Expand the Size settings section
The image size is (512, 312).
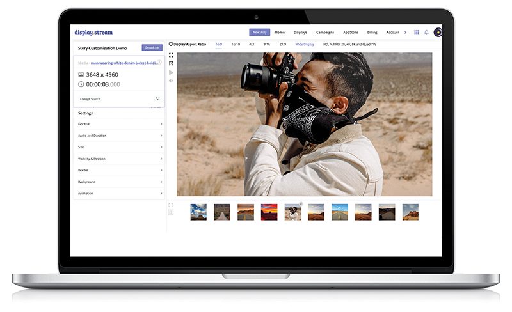[x=120, y=147]
